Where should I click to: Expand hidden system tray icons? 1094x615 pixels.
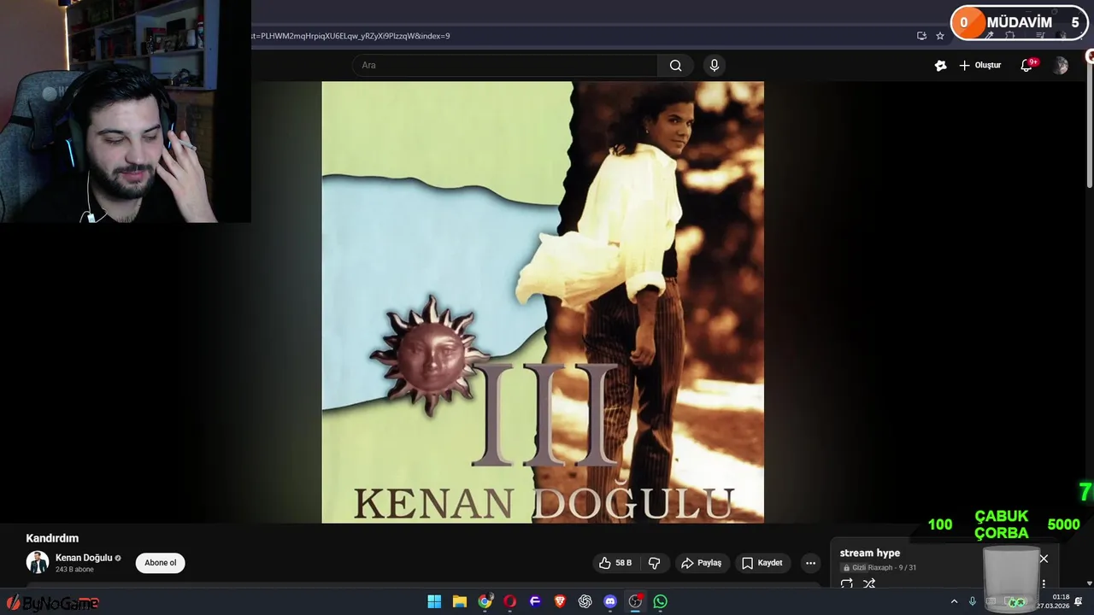tap(954, 601)
